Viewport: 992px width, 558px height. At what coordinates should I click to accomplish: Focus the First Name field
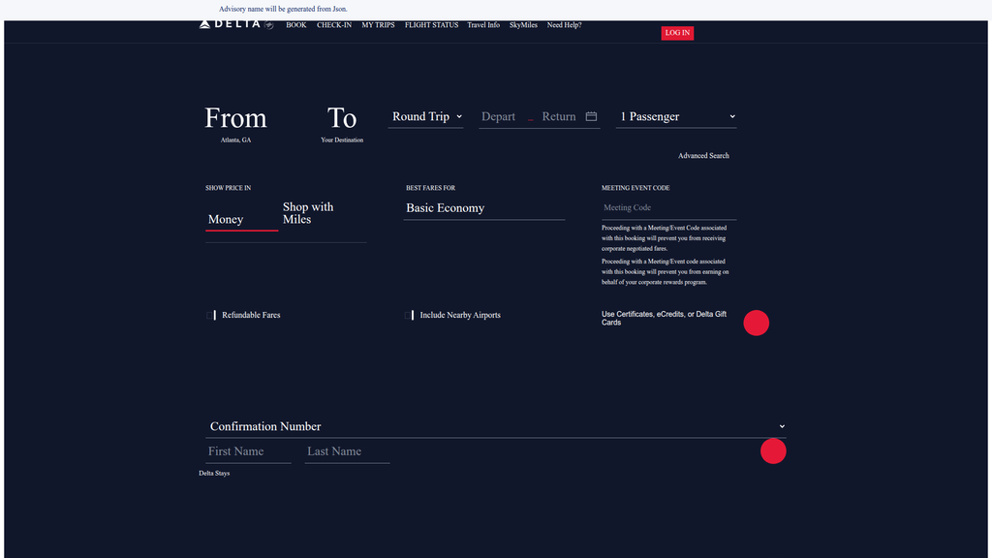click(x=249, y=451)
